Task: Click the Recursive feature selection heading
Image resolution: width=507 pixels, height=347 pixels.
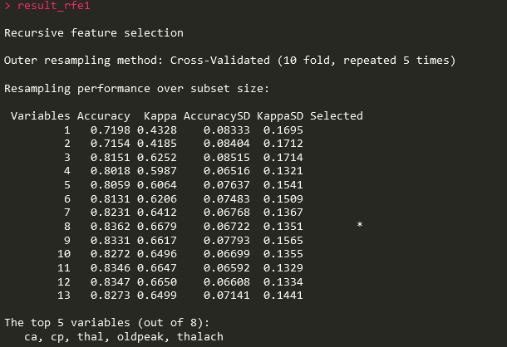Action: [94, 32]
